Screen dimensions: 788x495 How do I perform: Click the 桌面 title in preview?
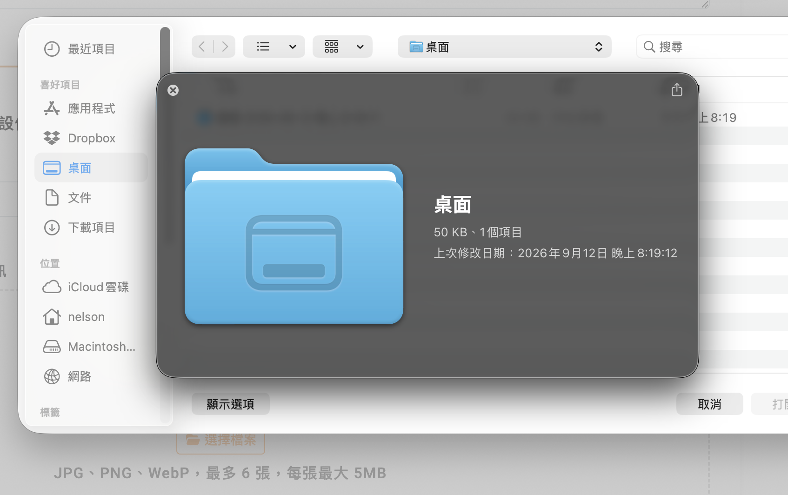[x=453, y=205]
